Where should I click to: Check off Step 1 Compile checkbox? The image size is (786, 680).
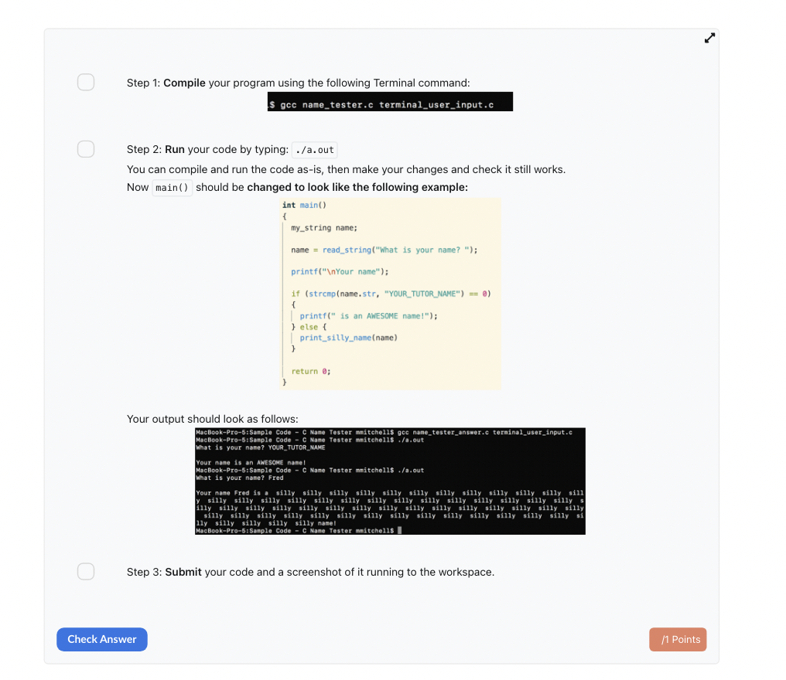tap(85, 81)
